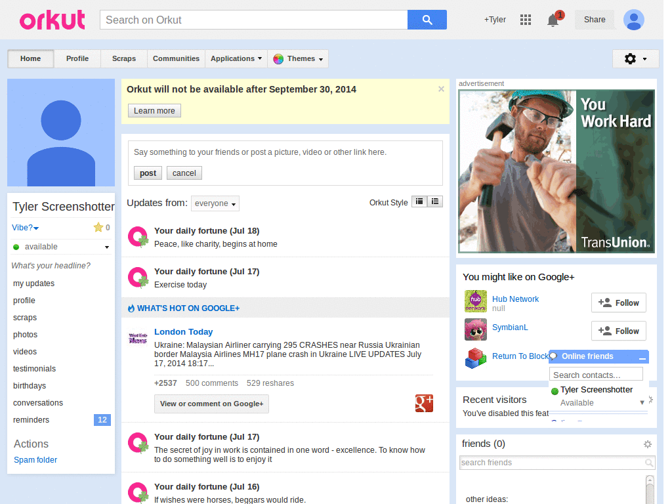The height and width of the screenshot is (504, 672).
Task: Open the Communities tab
Action: pyautogui.click(x=176, y=58)
